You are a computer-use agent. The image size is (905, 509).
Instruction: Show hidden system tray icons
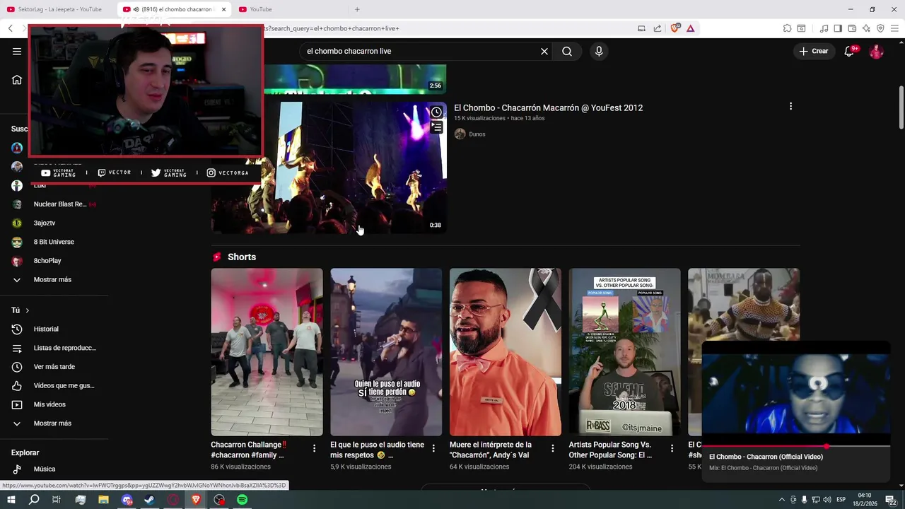[781, 500]
